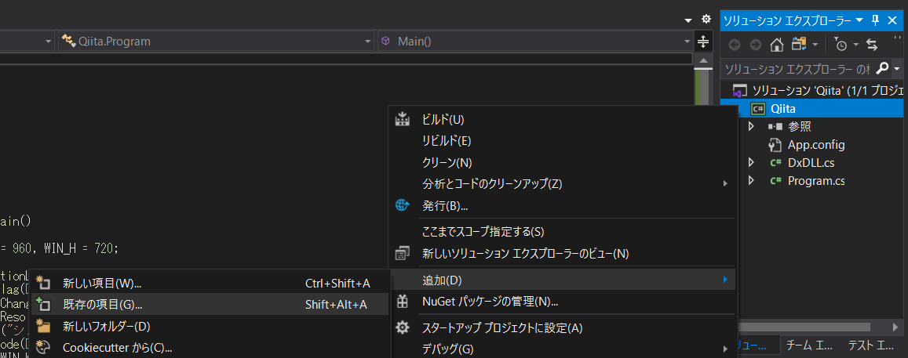Click the C# file icon for Program.cs
Screen dimensions: 908x358
click(x=776, y=181)
